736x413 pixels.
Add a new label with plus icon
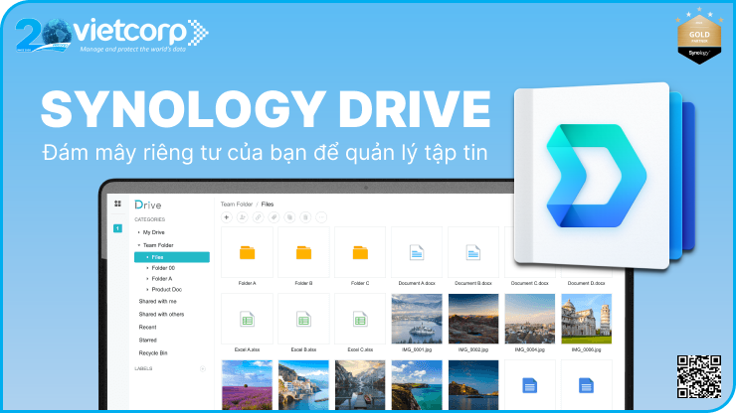pos(203,369)
